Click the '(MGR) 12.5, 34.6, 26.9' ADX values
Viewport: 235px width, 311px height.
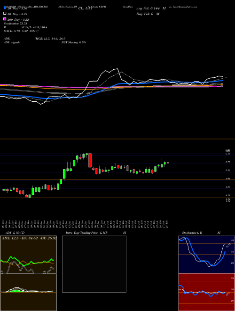pyautogui.click(x=50, y=39)
